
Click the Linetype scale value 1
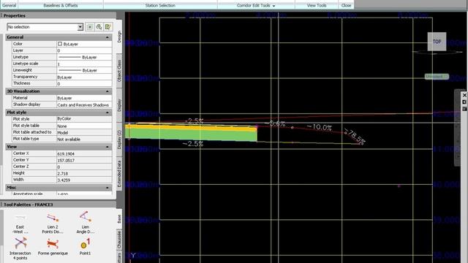pyautogui.click(x=84, y=64)
